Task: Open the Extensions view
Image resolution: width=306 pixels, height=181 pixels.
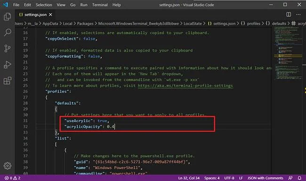Action: pyautogui.click(x=7, y=81)
